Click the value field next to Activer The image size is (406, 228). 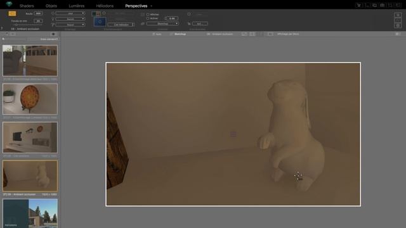(171, 18)
